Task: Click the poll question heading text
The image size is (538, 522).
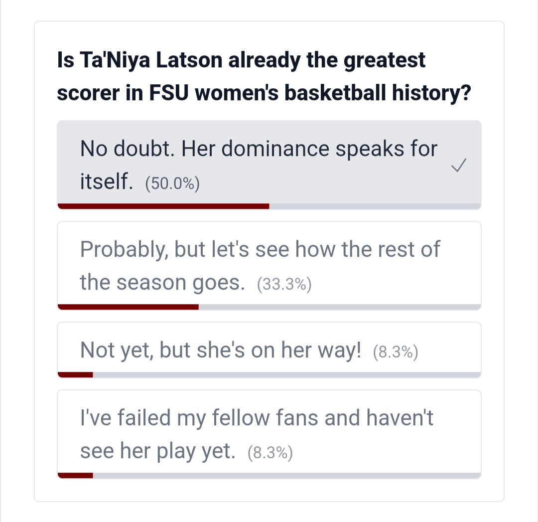Action: pyautogui.click(x=264, y=77)
